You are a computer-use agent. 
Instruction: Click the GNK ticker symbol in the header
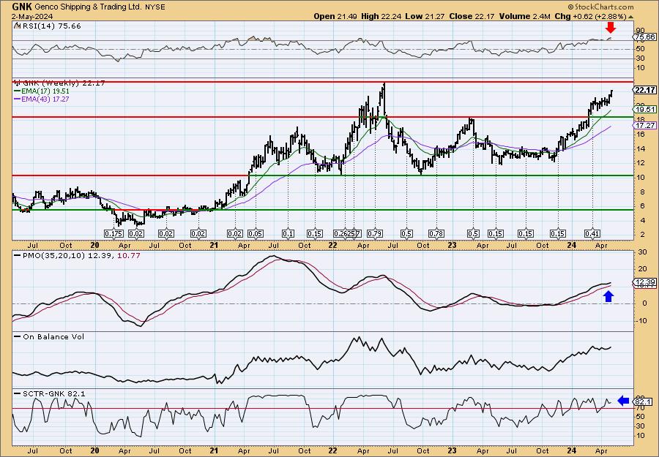click(22, 7)
